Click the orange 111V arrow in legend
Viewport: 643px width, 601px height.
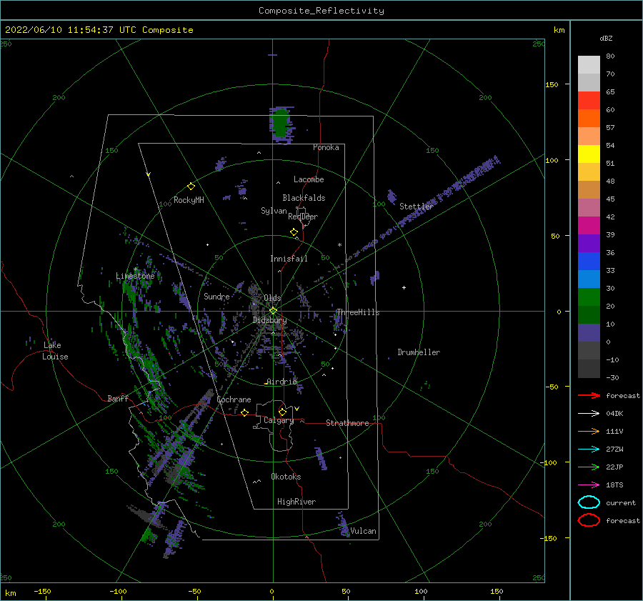589,431
